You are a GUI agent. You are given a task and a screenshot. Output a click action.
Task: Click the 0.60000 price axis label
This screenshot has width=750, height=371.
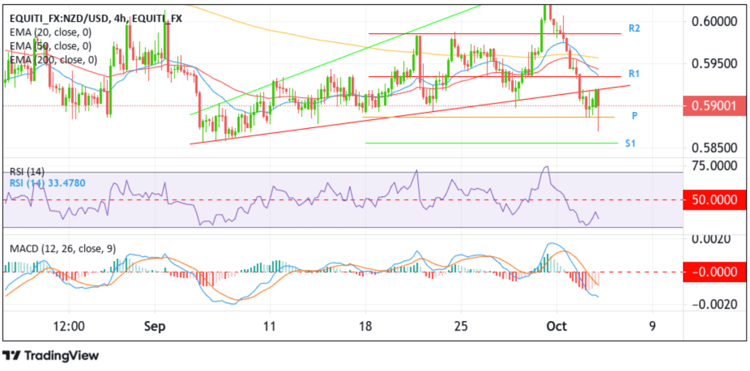(715, 21)
